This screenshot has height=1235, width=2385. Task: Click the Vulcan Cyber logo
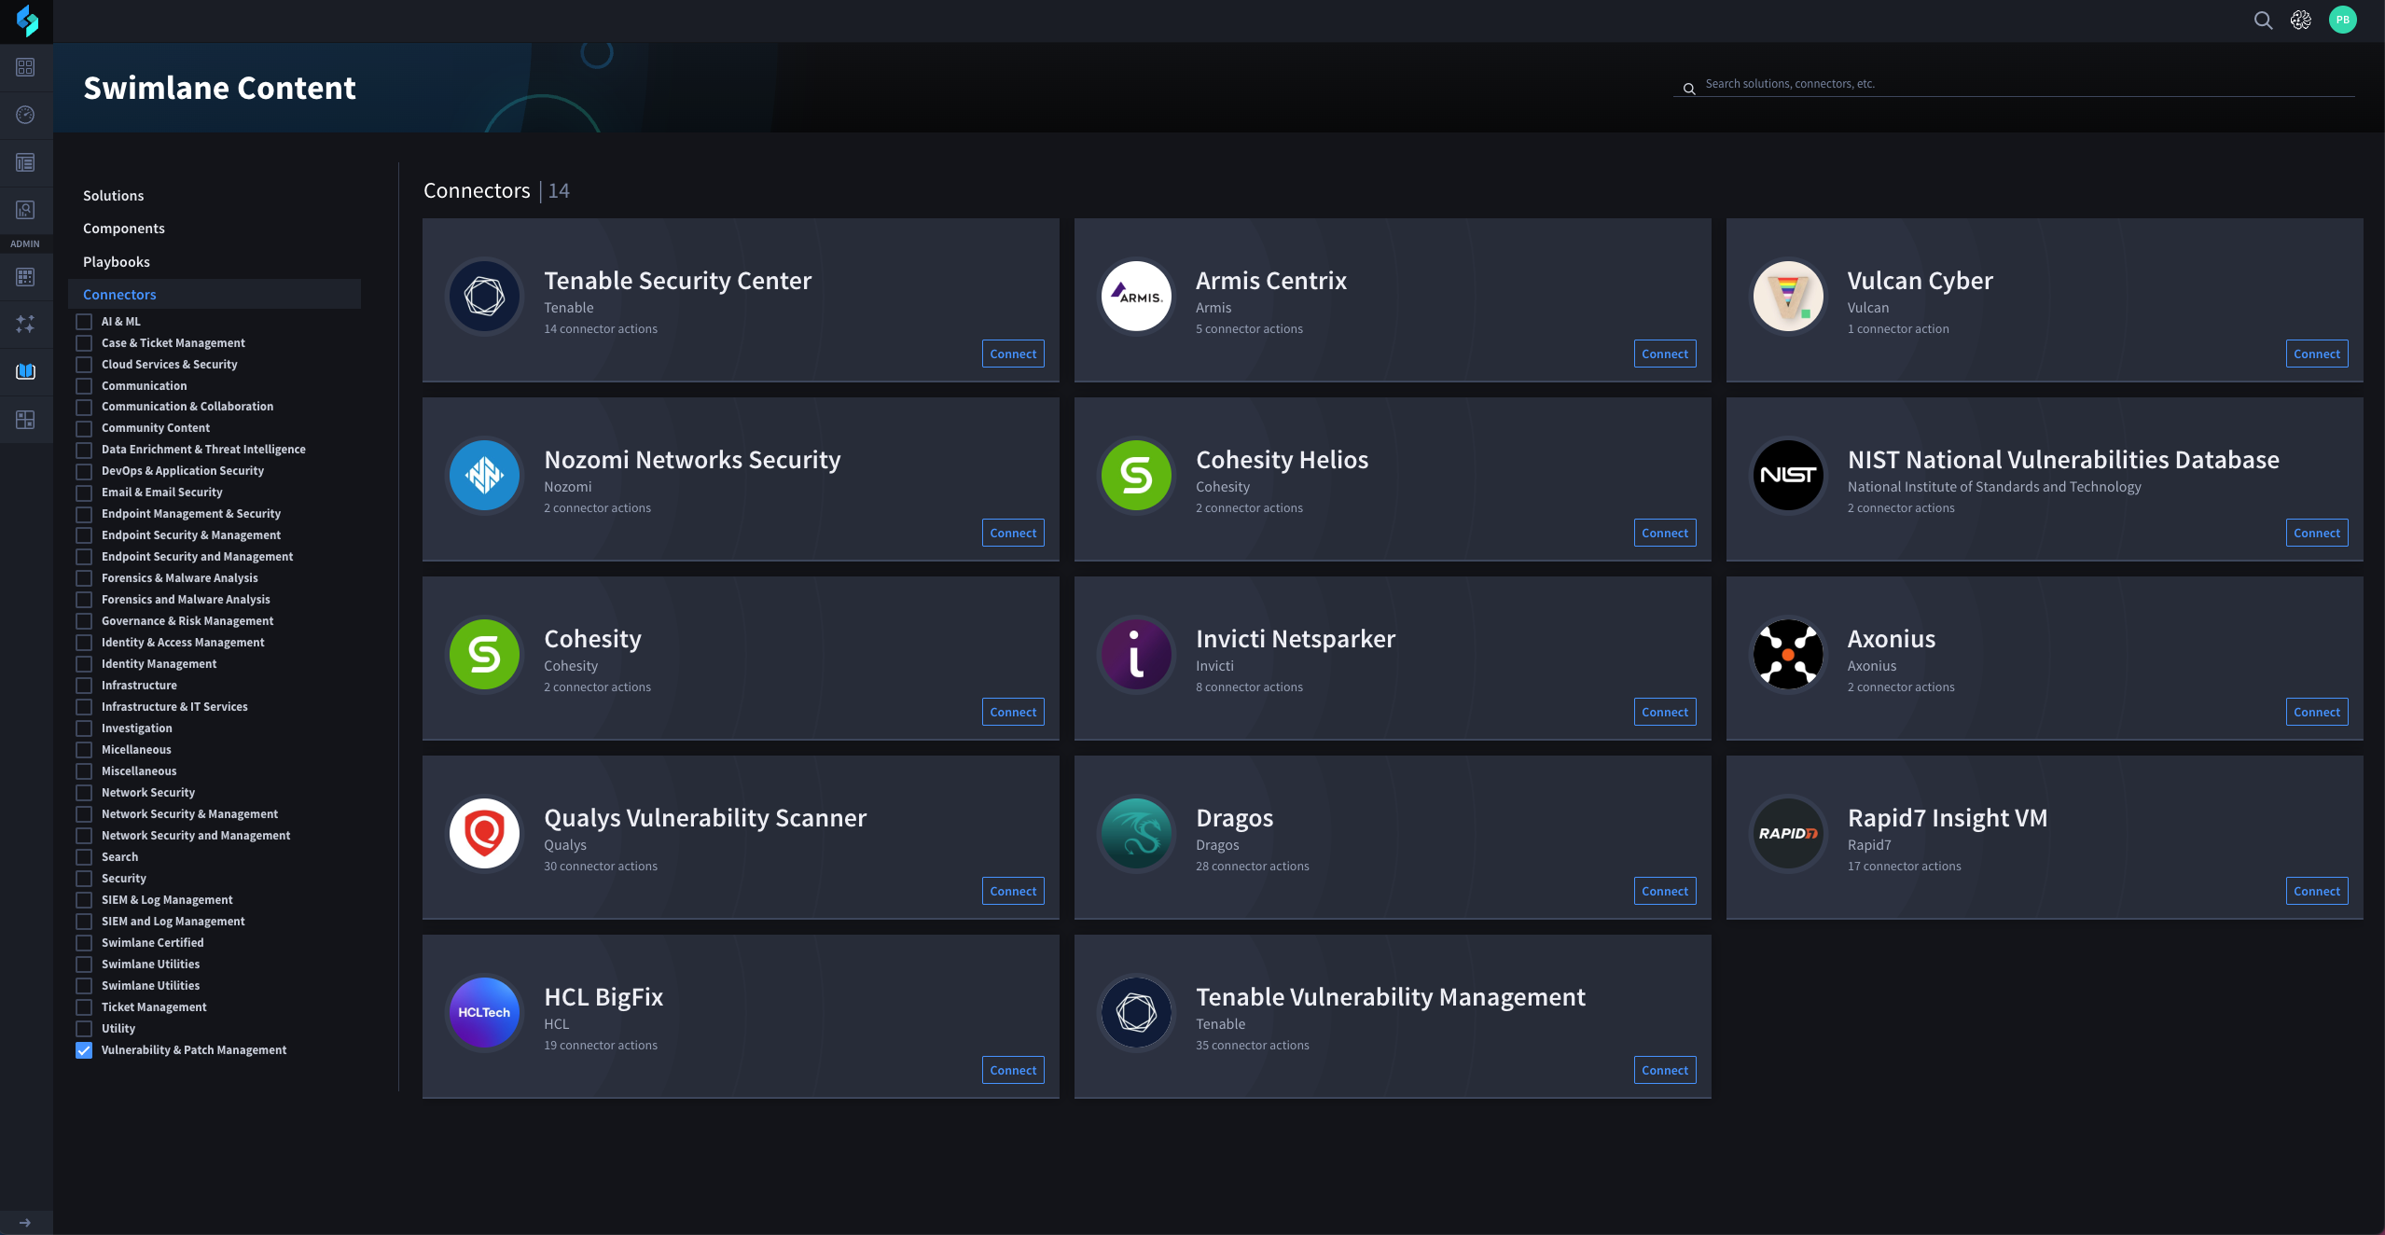(x=1788, y=297)
